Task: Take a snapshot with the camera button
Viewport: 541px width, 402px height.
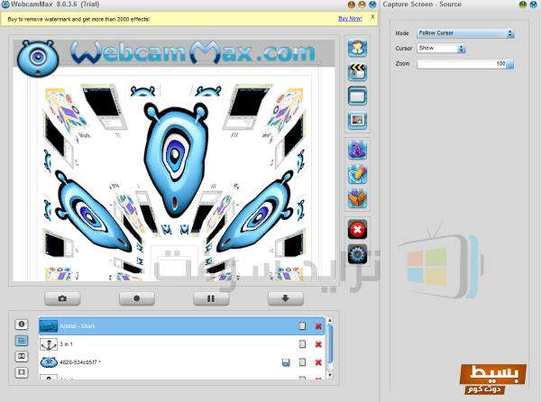Action: [62, 297]
